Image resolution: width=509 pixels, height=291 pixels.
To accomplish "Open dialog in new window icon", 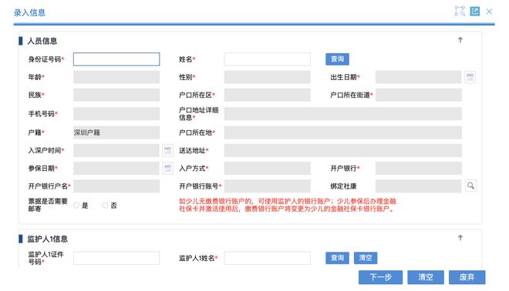I will click(474, 11).
